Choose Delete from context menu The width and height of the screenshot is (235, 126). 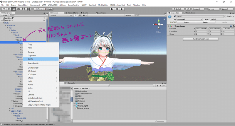(41, 59)
